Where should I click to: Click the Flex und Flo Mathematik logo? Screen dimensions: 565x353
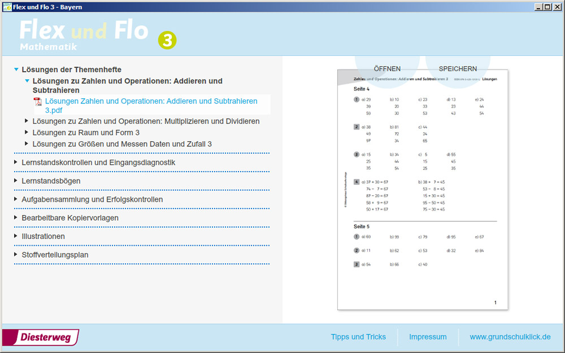[x=84, y=34]
